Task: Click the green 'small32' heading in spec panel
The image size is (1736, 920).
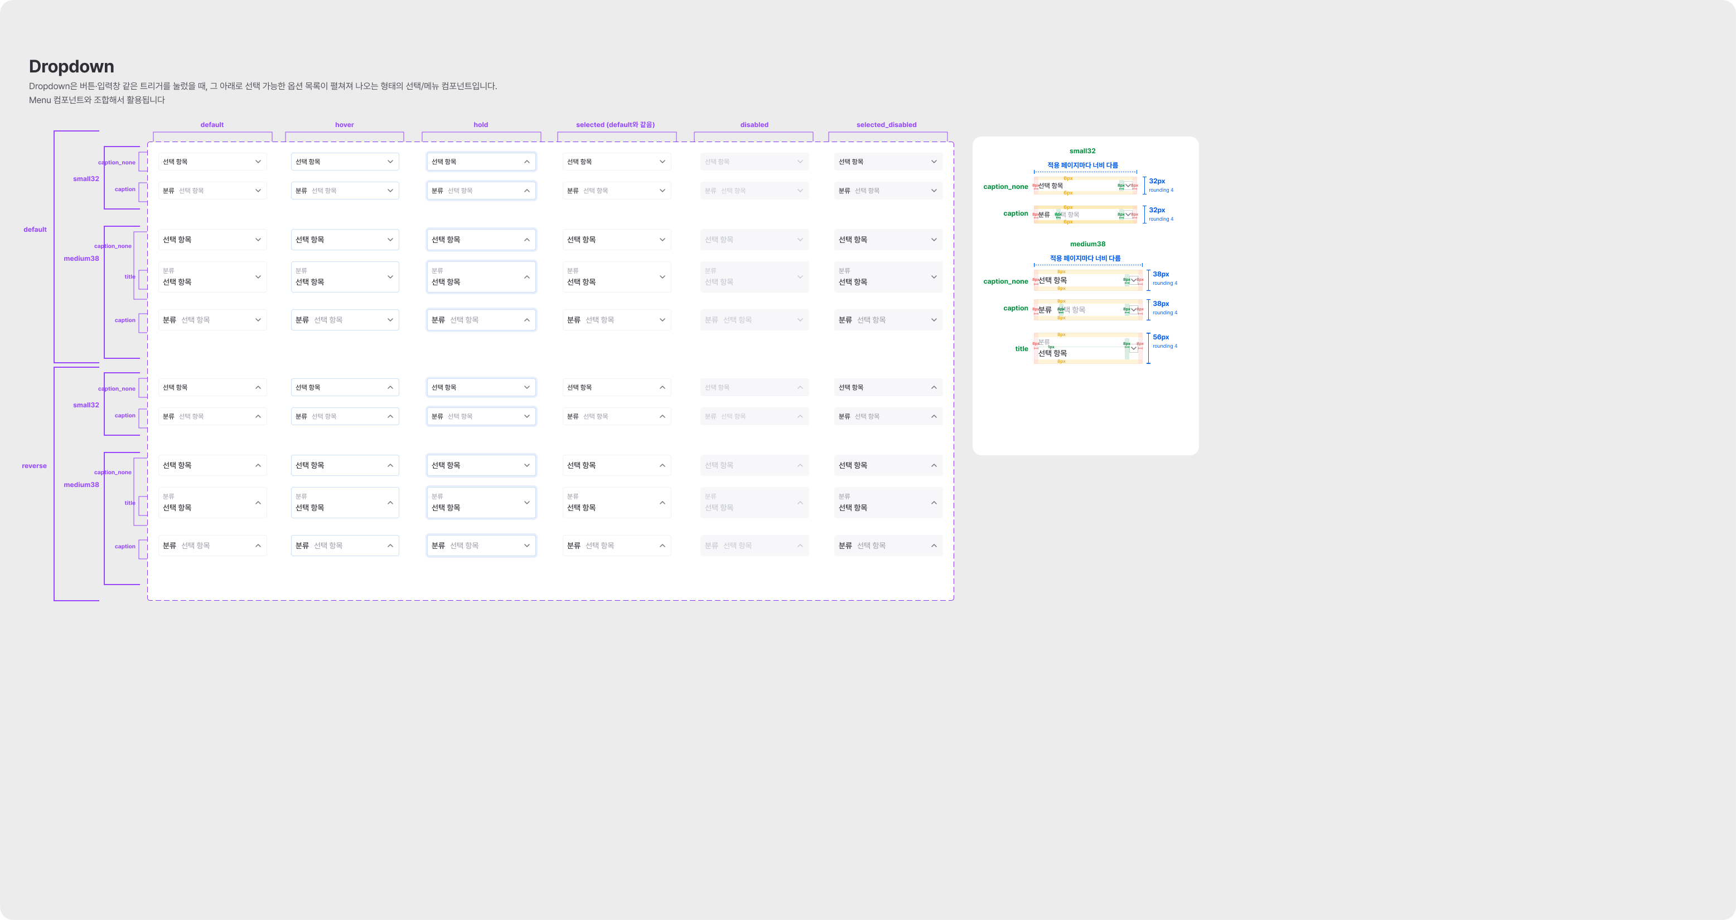Action: pyautogui.click(x=1082, y=151)
